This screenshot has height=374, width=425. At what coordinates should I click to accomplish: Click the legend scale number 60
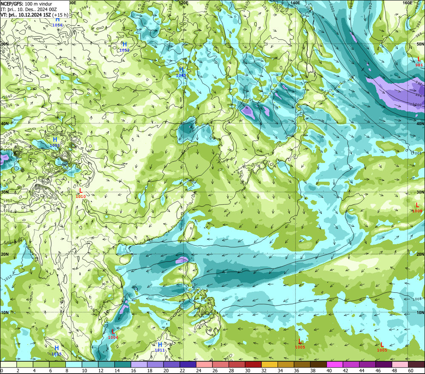click(x=411, y=371)
